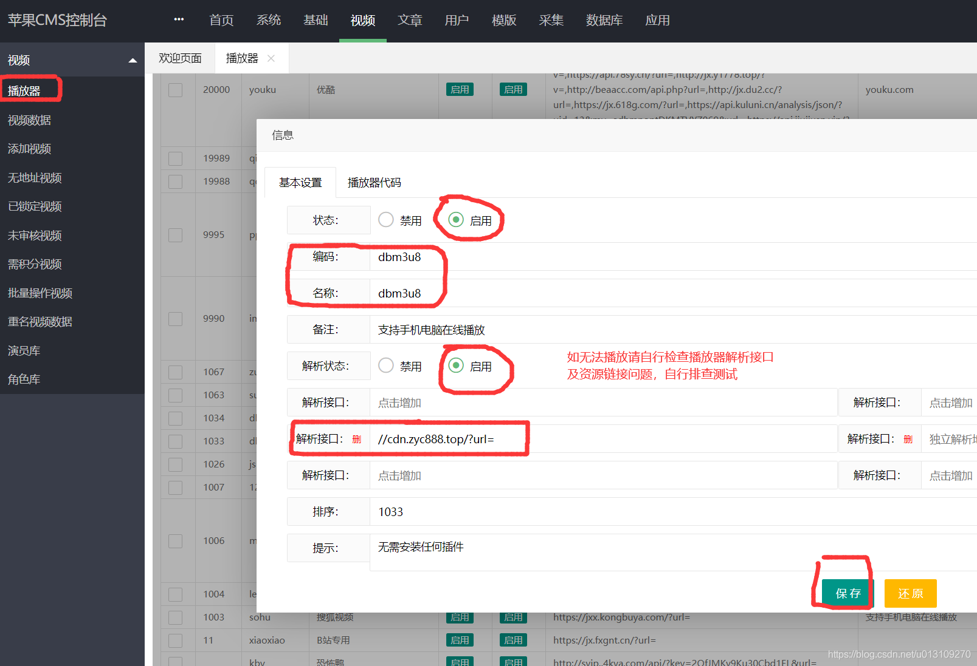This screenshot has height=666, width=977.
Task: Click the youku.com cell in table
Action: tap(889, 90)
